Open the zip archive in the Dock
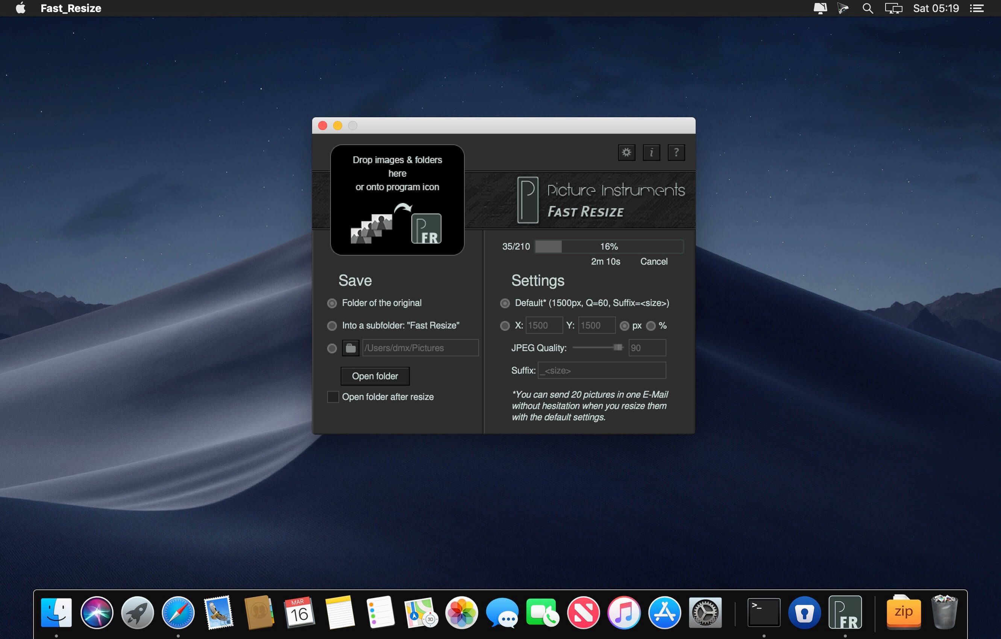The image size is (1001, 639). tap(904, 612)
